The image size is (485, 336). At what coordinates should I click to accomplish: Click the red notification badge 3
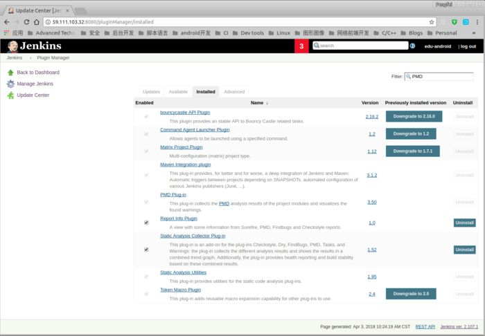tap(301, 46)
